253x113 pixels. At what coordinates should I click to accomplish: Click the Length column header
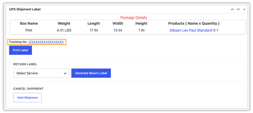coord(94,24)
